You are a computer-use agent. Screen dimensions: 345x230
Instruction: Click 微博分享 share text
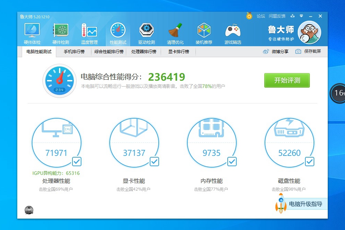point(280,52)
